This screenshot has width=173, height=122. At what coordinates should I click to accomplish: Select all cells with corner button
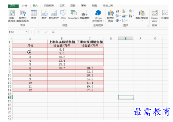point(11,39)
